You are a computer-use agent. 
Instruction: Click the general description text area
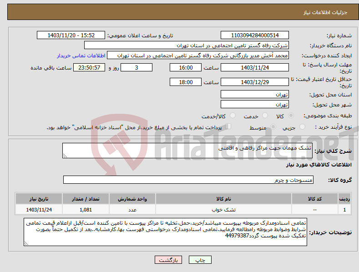point(187,151)
